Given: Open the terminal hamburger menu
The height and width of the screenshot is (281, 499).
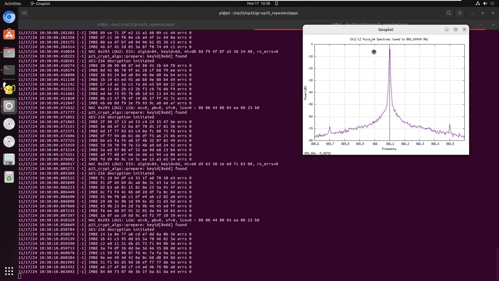Looking at the screenshot, I should tap(460, 13).
